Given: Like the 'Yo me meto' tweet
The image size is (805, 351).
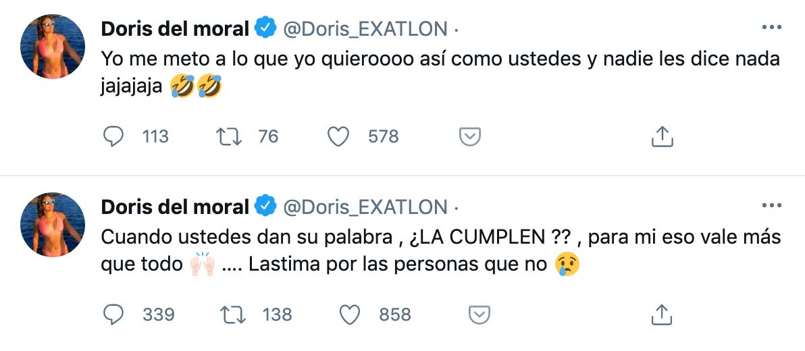Looking at the screenshot, I should point(338,137).
